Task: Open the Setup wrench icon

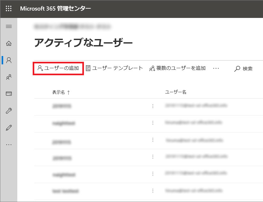Action: pos(9,111)
